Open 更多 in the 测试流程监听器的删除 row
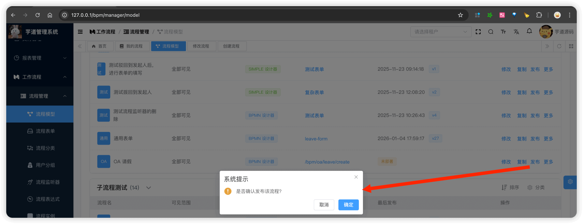The height and width of the screenshot is (224, 583). coord(548,115)
